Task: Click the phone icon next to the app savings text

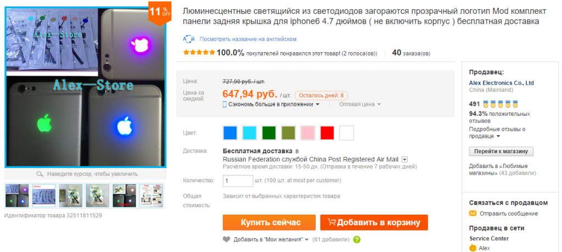Action: (x=224, y=104)
